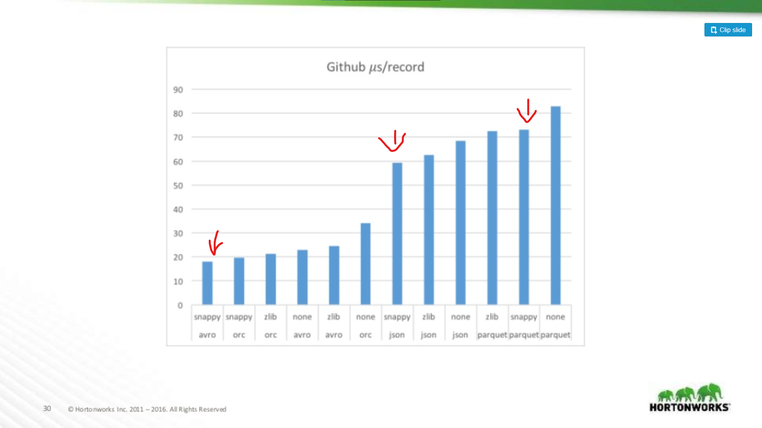Click the 'none orc' axis label

pyautogui.click(x=366, y=326)
